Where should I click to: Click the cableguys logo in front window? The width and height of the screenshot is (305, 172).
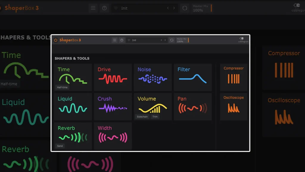(x=243, y=40)
